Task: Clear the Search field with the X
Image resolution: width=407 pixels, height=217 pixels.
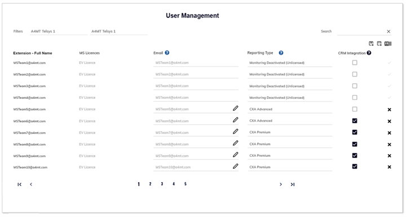Action: pyautogui.click(x=388, y=31)
